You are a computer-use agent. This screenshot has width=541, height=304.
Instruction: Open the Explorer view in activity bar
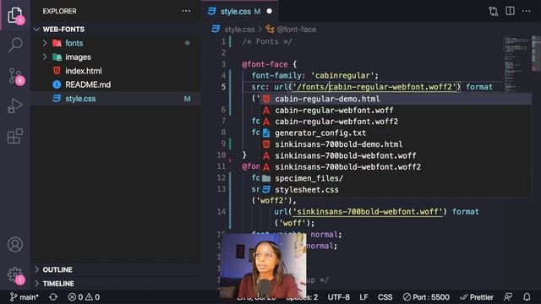(x=15, y=15)
